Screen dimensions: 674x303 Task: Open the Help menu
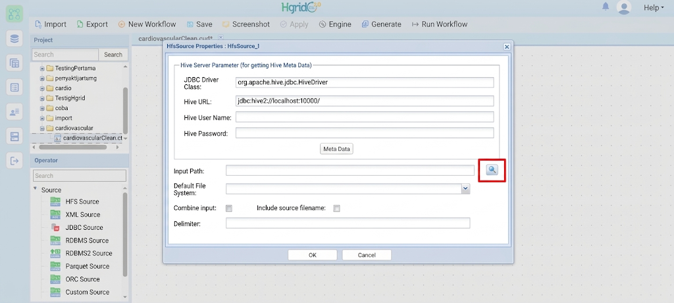point(654,7)
